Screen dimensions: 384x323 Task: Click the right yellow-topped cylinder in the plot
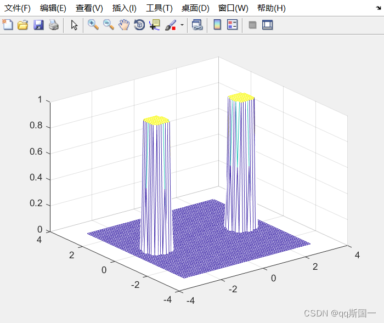(241, 163)
